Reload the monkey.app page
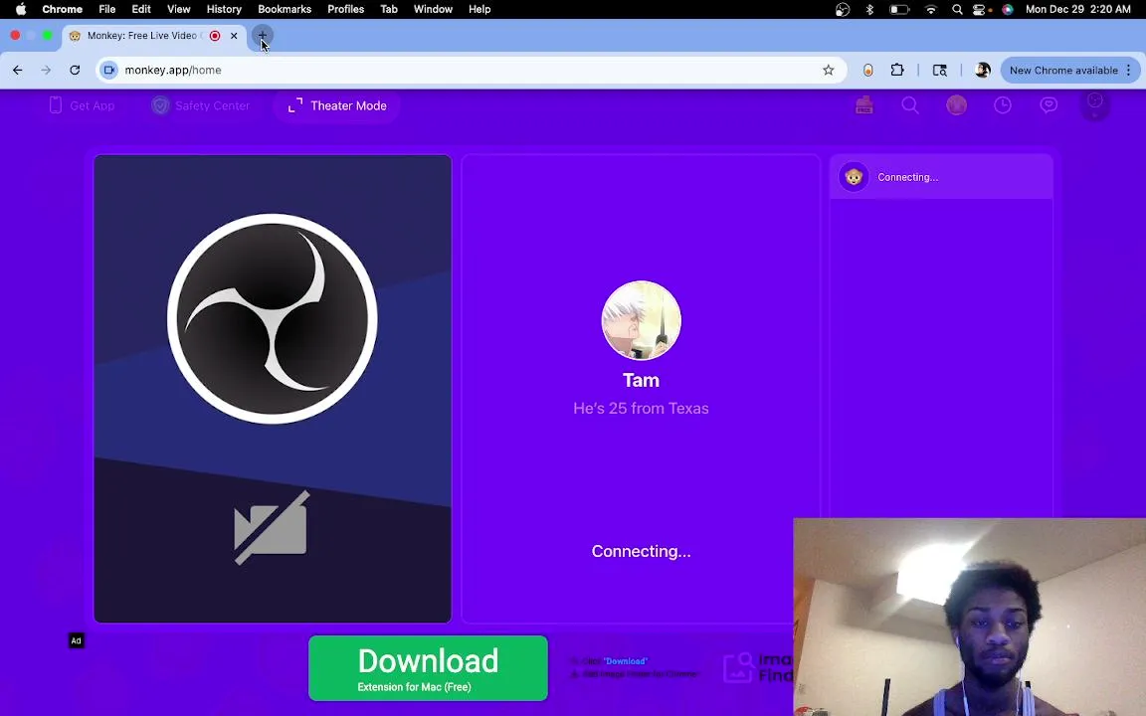1146x716 pixels. [x=75, y=71]
